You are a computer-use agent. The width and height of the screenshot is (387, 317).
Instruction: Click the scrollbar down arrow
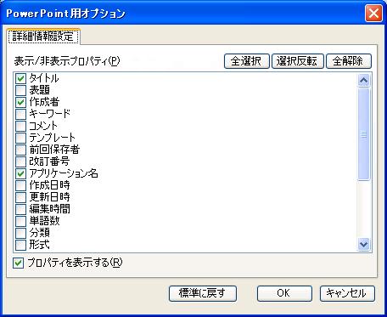point(363,244)
